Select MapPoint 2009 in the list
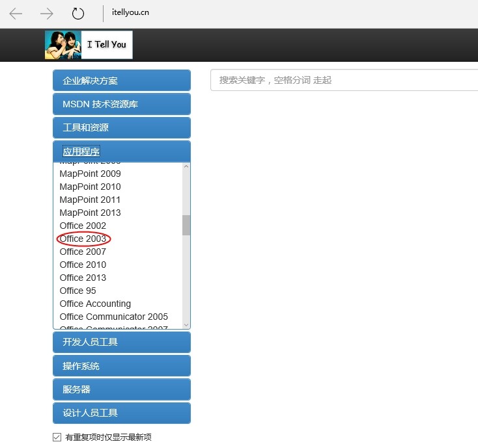Viewport: 478px width, 444px height. pos(91,174)
